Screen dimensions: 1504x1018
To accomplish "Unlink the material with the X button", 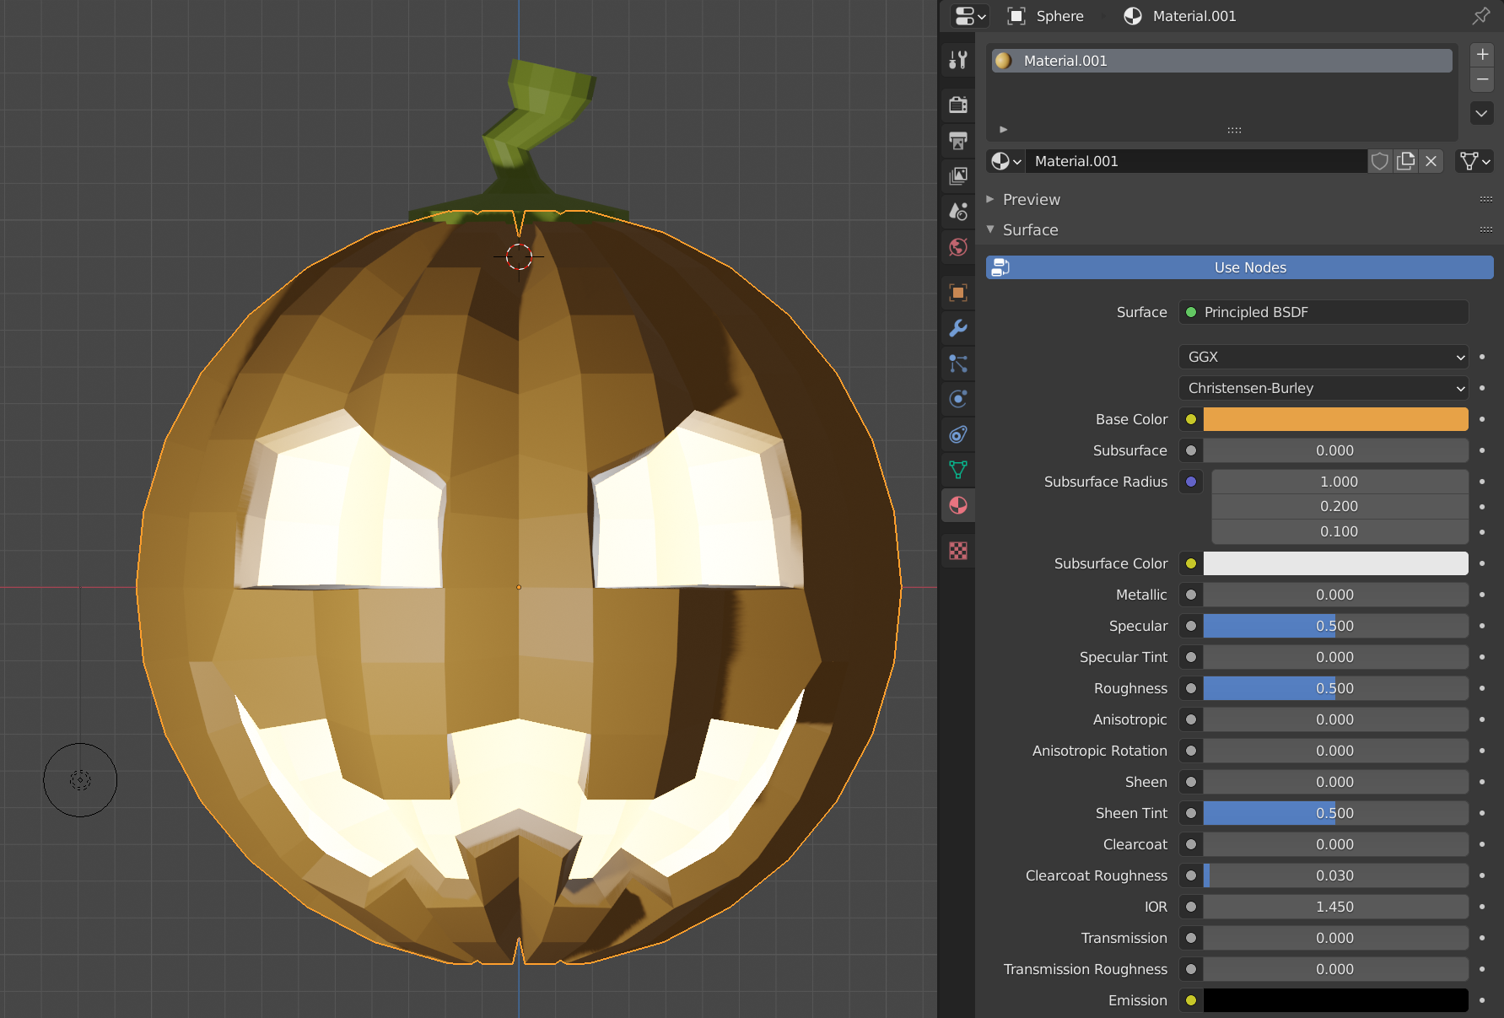I will (1431, 161).
